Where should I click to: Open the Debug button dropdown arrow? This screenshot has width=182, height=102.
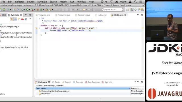pos(24,10)
